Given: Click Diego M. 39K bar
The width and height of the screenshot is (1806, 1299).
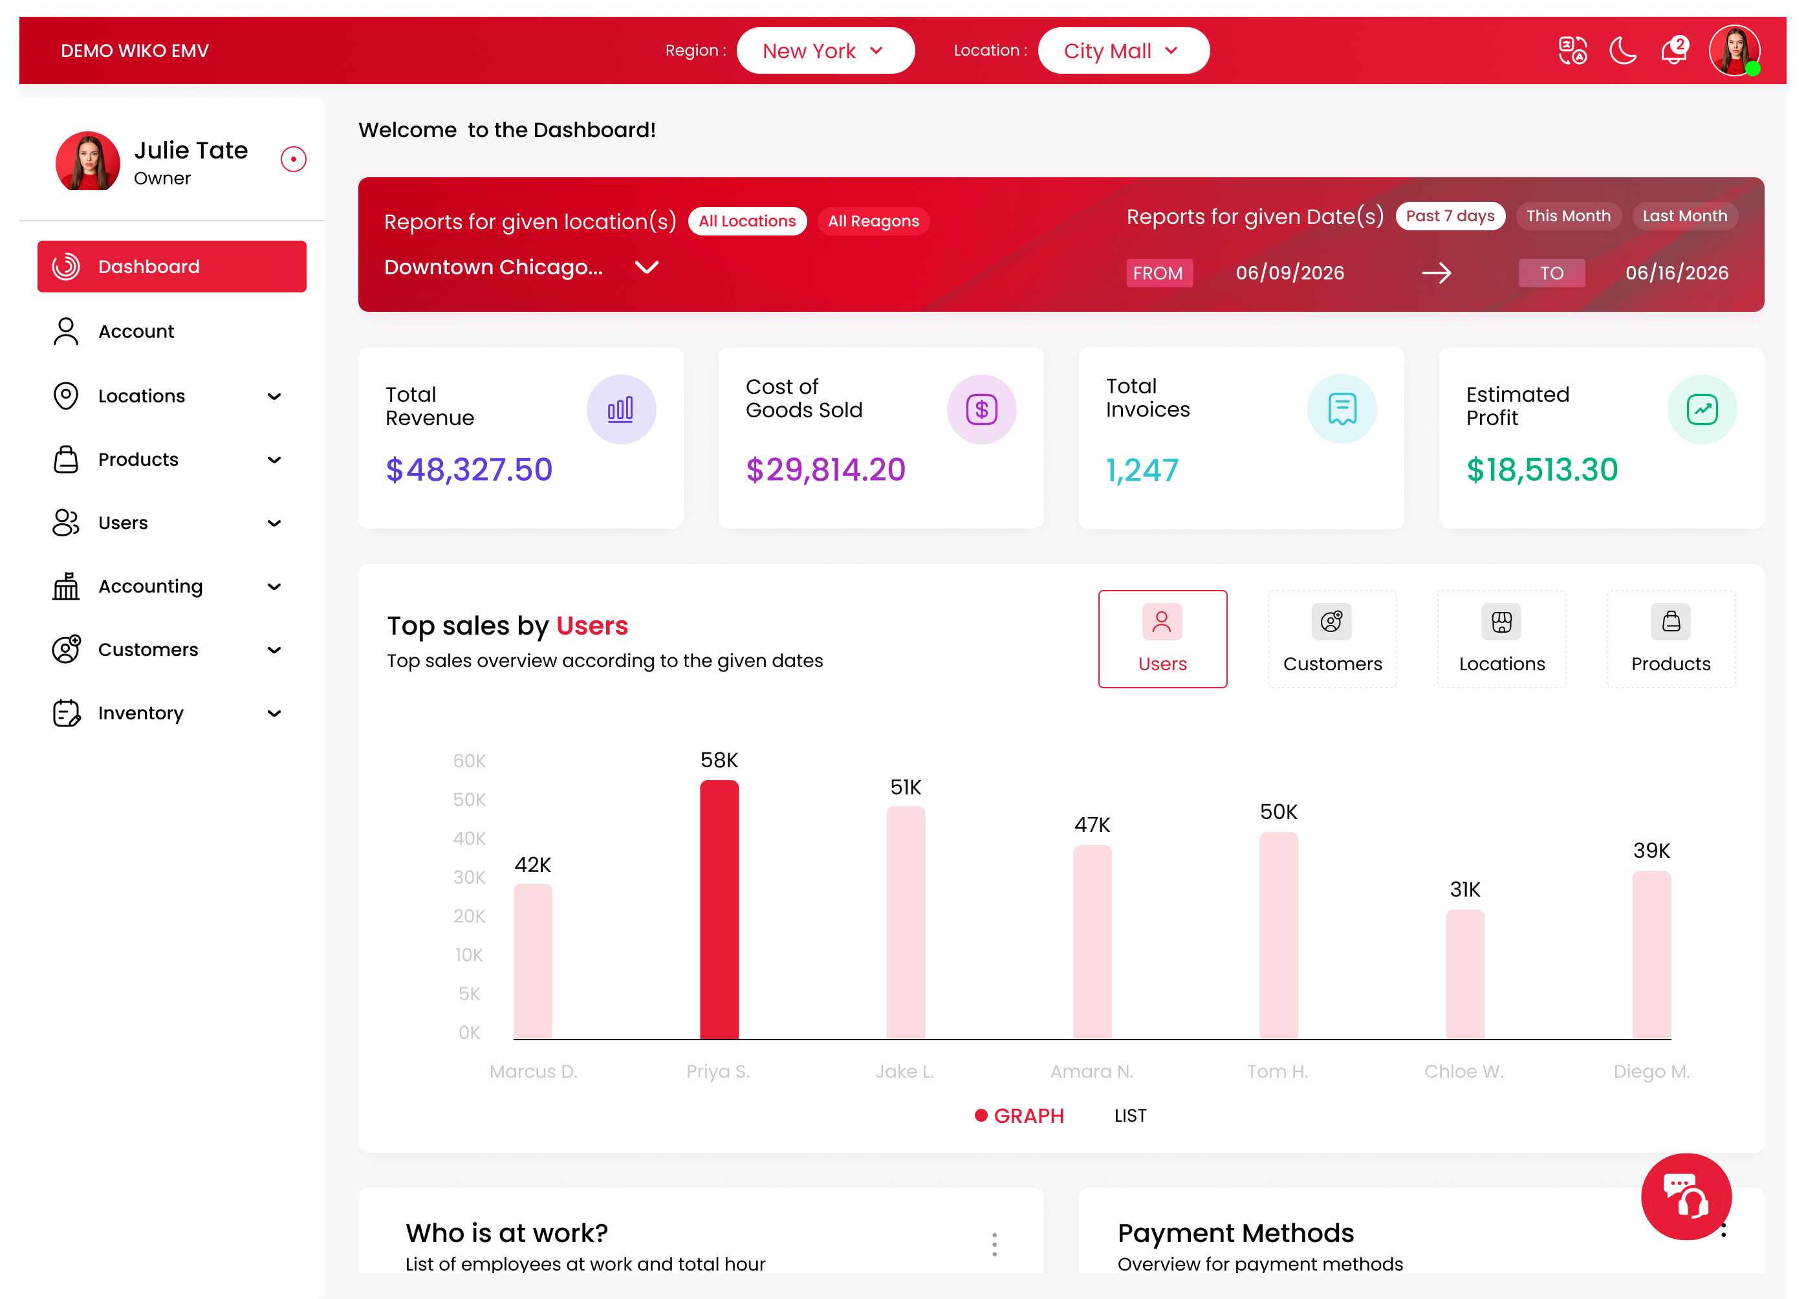Looking at the screenshot, I should (1651, 954).
